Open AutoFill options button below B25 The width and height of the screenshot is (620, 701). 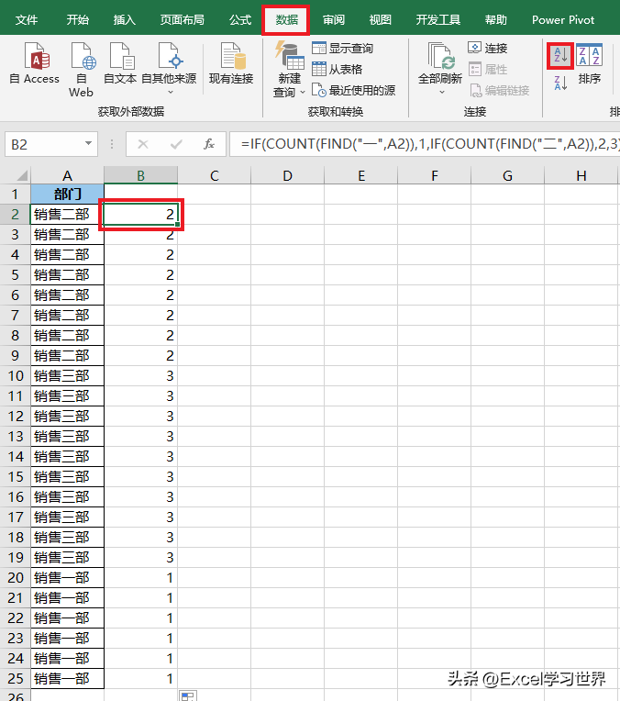[188, 695]
